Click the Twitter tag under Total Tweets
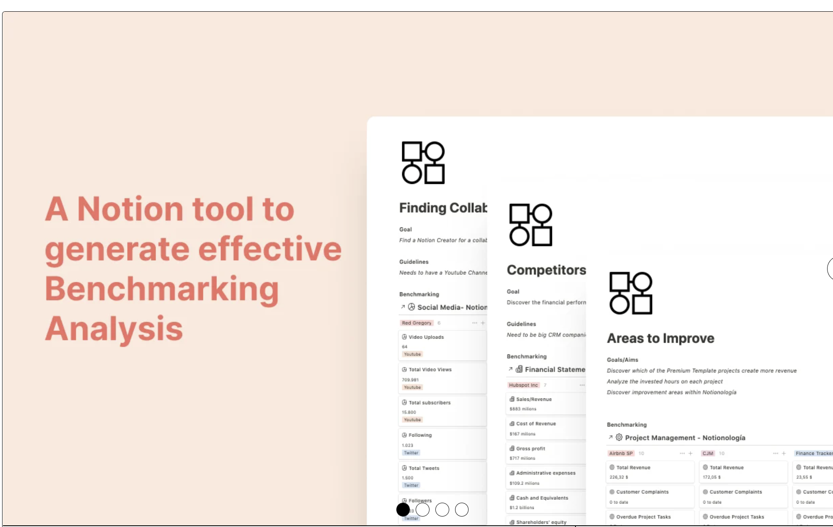The height and width of the screenshot is (527, 833). tap(411, 485)
